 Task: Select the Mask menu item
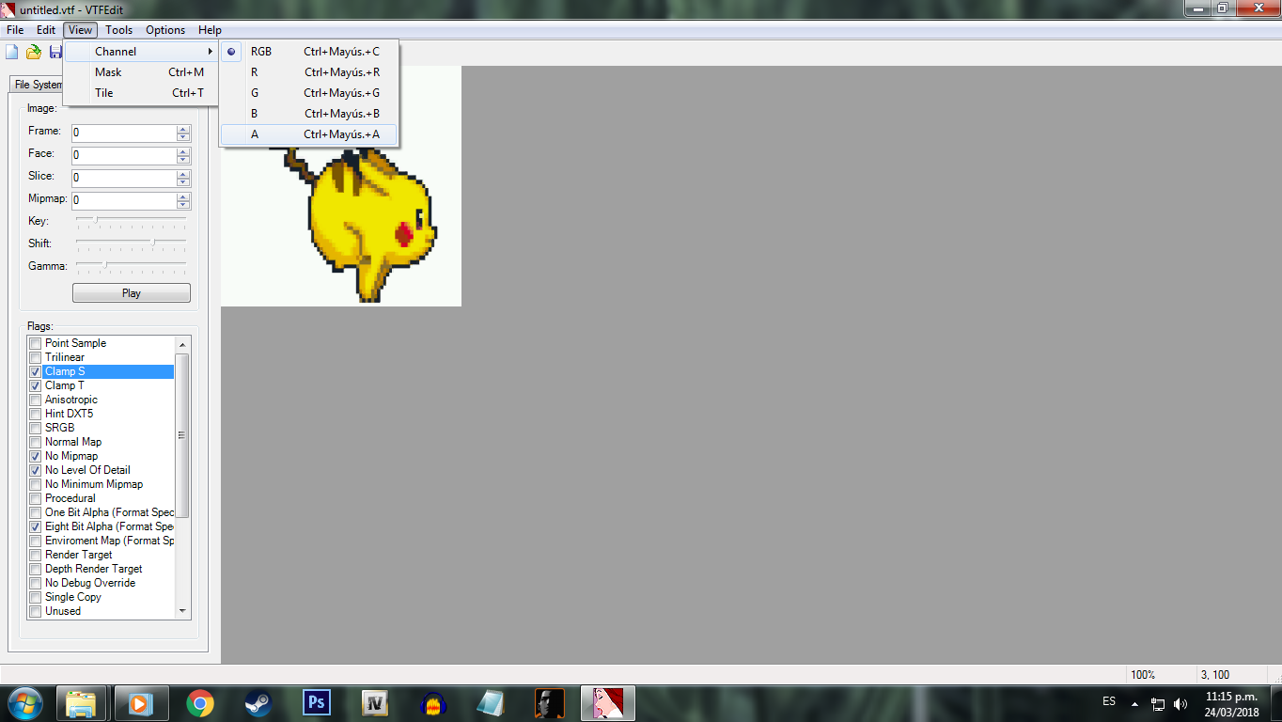point(141,72)
